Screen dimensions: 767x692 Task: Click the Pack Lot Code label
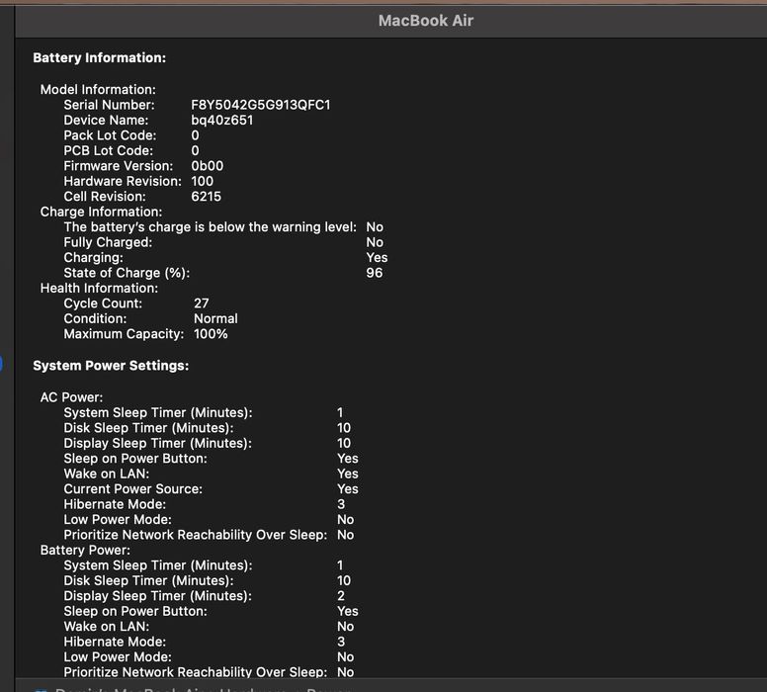coord(110,135)
